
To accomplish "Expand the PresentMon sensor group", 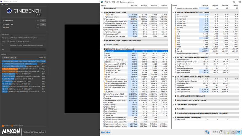I will point(173,109).
